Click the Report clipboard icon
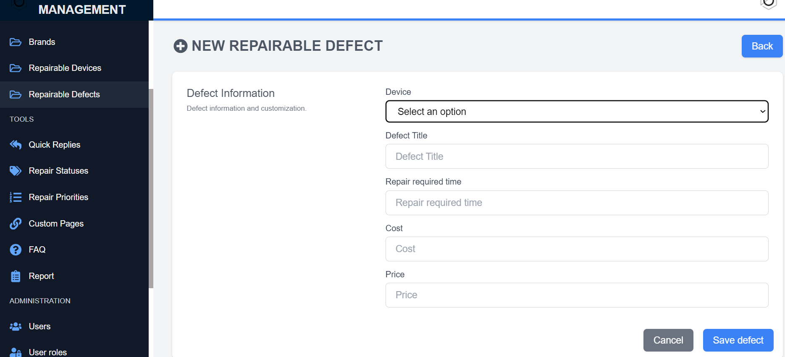 (x=16, y=276)
